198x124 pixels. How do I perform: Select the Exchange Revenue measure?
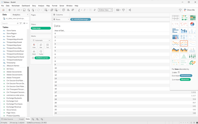pyautogui.click(x=14, y=107)
